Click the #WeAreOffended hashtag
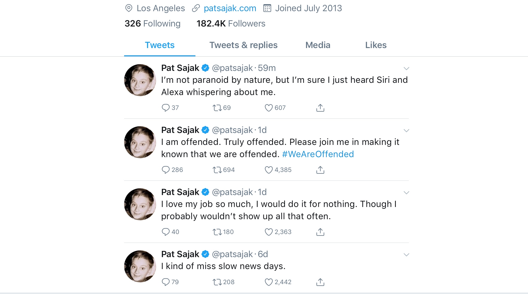This screenshot has height=294, width=528. tap(318, 154)
